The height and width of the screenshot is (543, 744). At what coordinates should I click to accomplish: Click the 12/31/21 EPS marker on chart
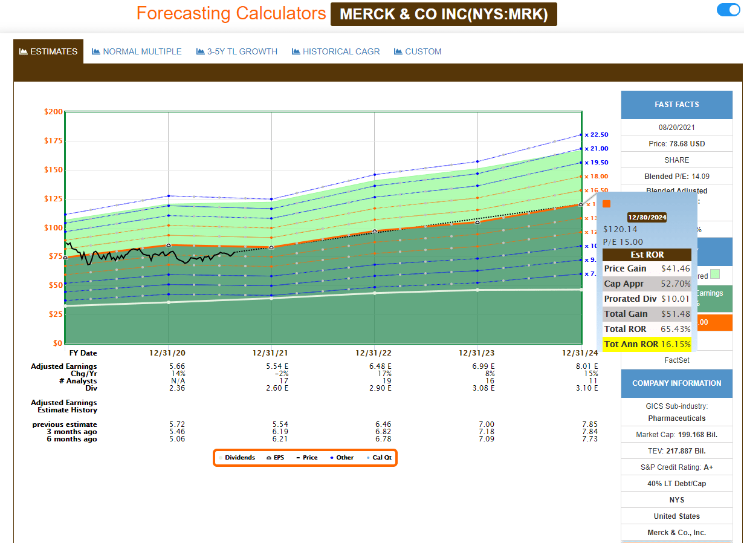coord(271,247)
